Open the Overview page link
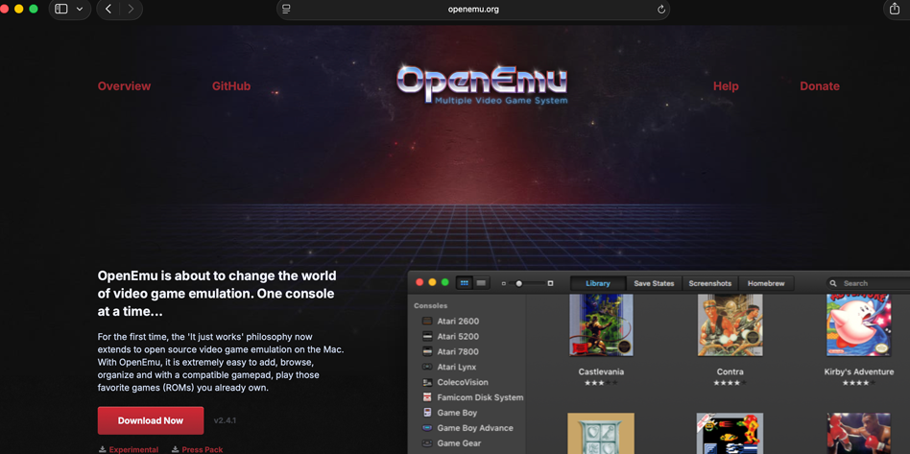Image resolution: width=910 pixels, height=454 pixels. (124, 86)
